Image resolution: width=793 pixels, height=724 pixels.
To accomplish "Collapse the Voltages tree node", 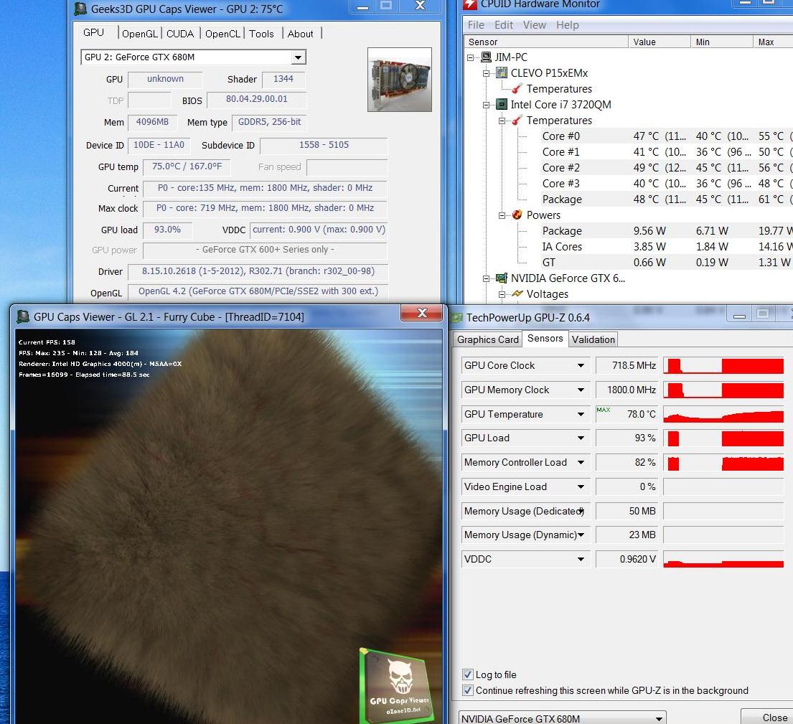I will pyautogui.click(x=502, y=294).
